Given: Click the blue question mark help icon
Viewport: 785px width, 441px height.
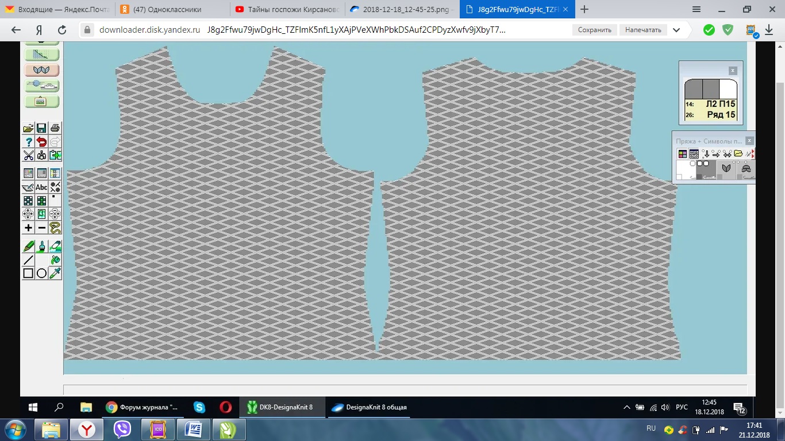Looking at the screenshot, I should click(x=28, y=142).
